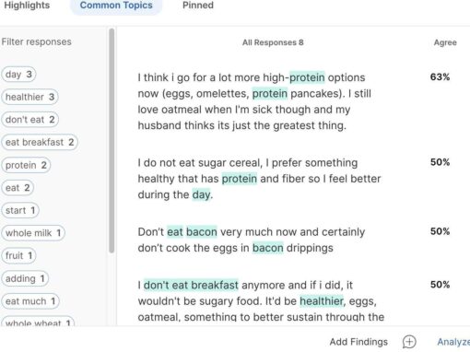Toggle the 'adding' filter chip
The image size is (470, 352).
click(x=25, y=278)
